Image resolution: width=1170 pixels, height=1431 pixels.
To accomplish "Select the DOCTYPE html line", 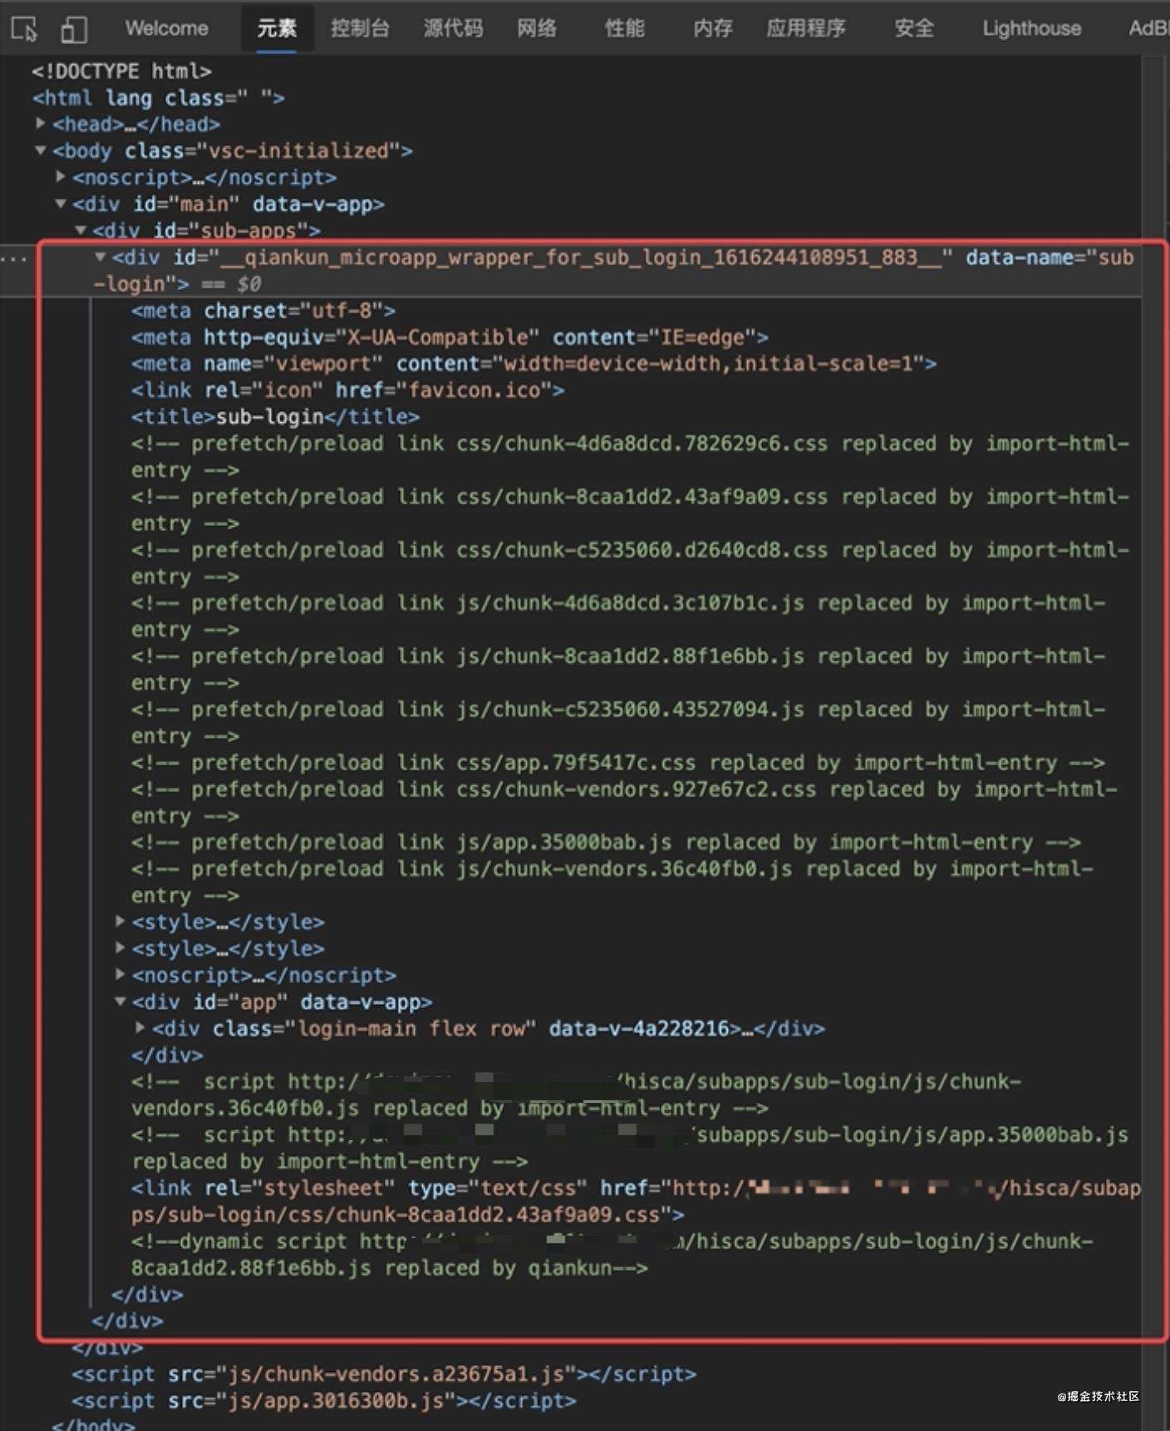I will pos(122,71).
